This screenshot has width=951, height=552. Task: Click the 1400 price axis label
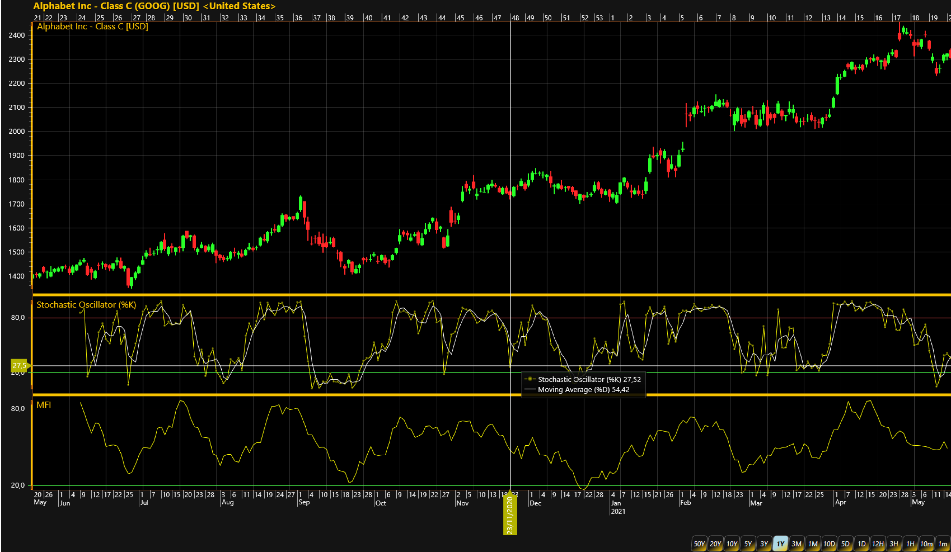coord(17,276)
